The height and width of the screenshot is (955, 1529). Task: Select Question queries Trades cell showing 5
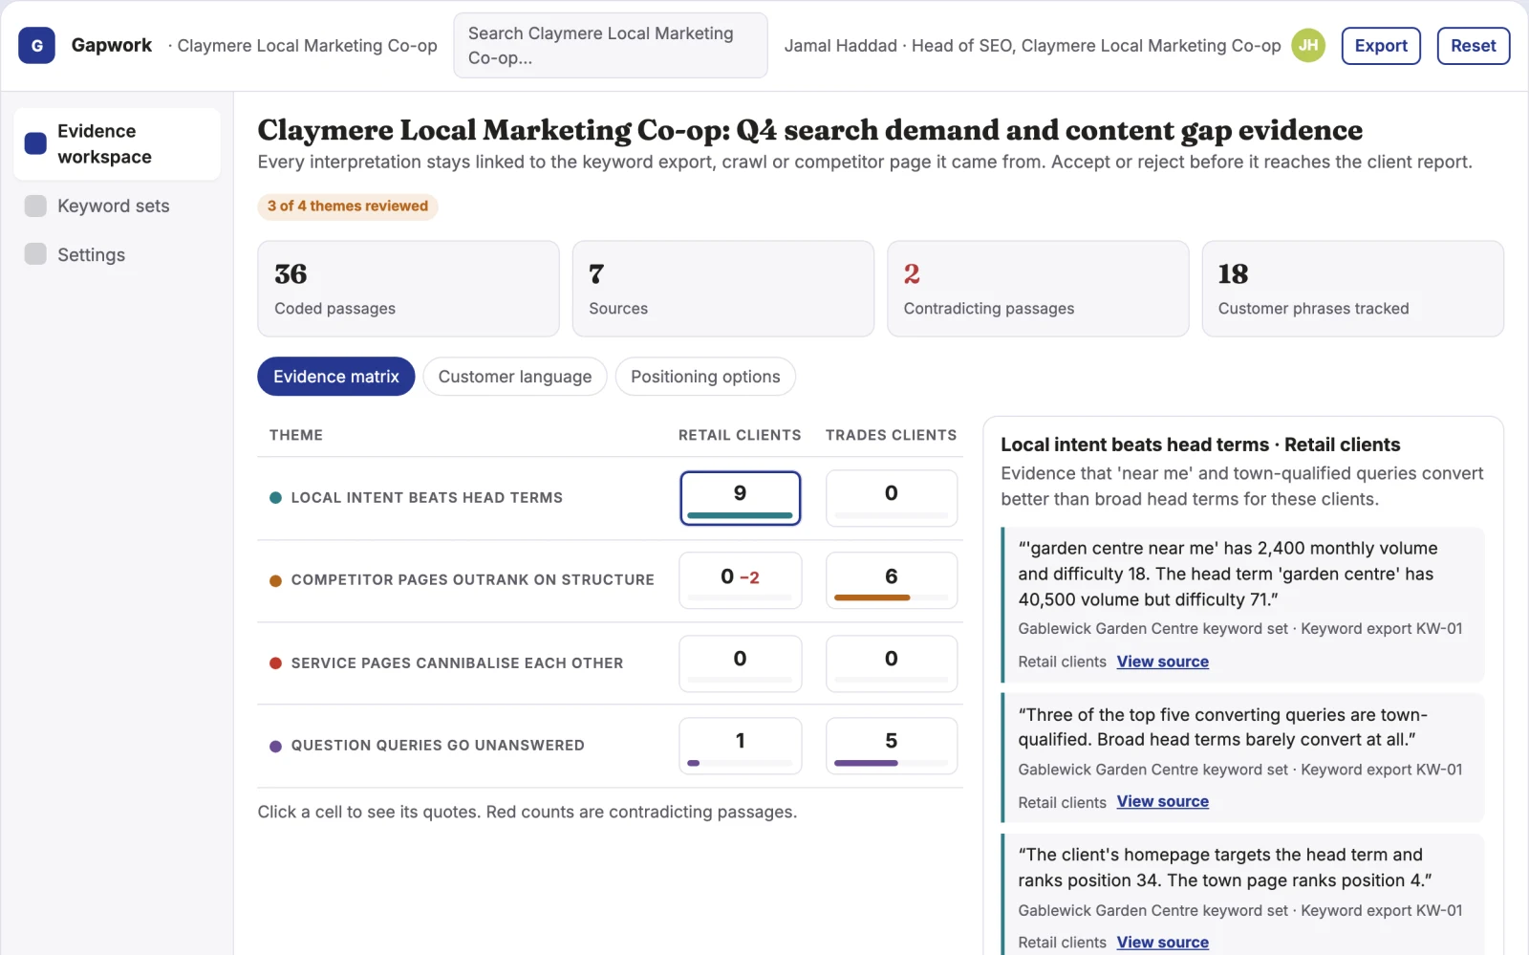pos(891,746)
